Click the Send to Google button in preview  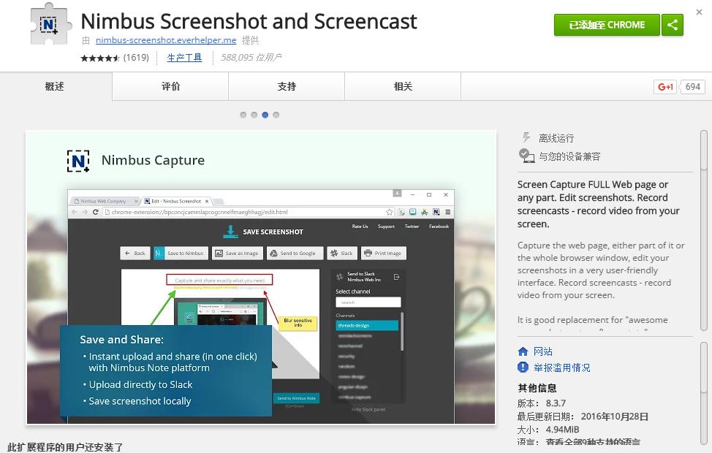(x=295, y=254)
